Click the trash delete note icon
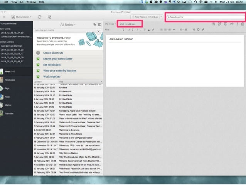This screenshot has height=185, width=246. tap(243, 24)
